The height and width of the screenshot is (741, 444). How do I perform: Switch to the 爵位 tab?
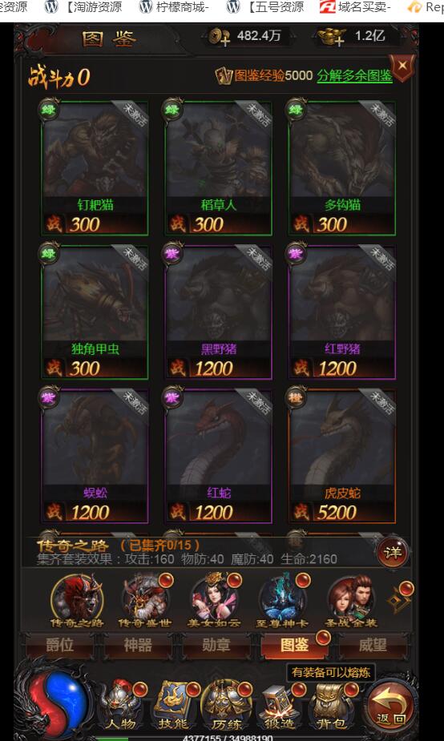(x=59, y=646)
